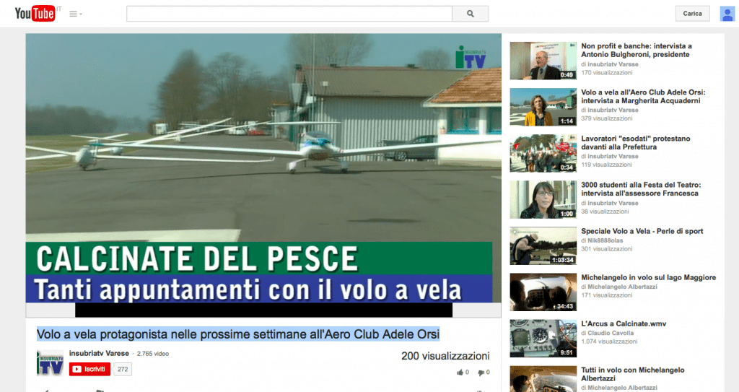Click the thumbs up like icon
739x392 pixels.
(x=460, y=373)
